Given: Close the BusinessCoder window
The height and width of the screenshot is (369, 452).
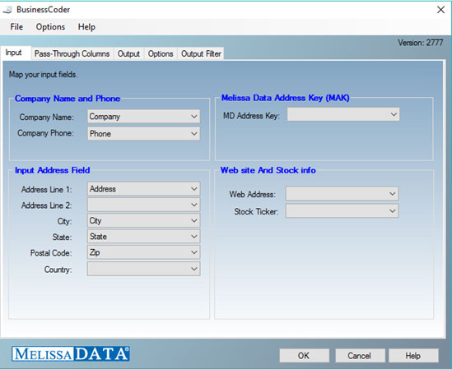Looking at the screenshot, I should [x=440, y=10].
